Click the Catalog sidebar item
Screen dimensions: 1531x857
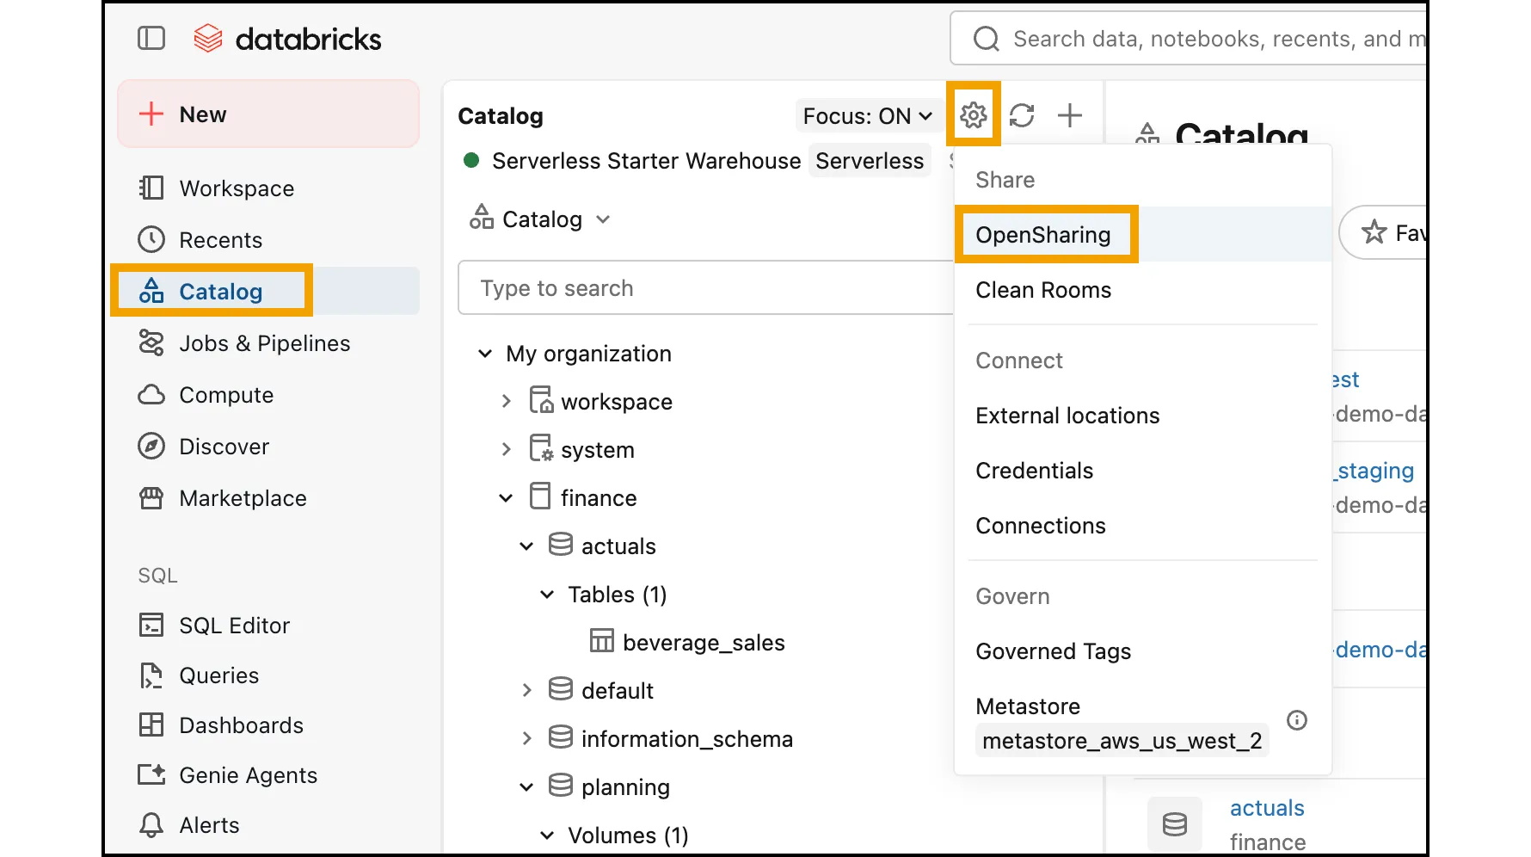268,291
